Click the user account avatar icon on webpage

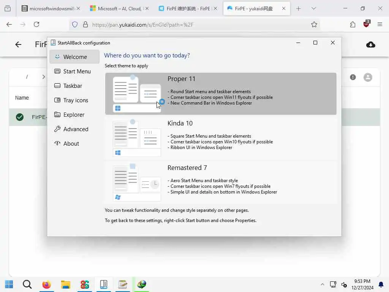point(368,77)
